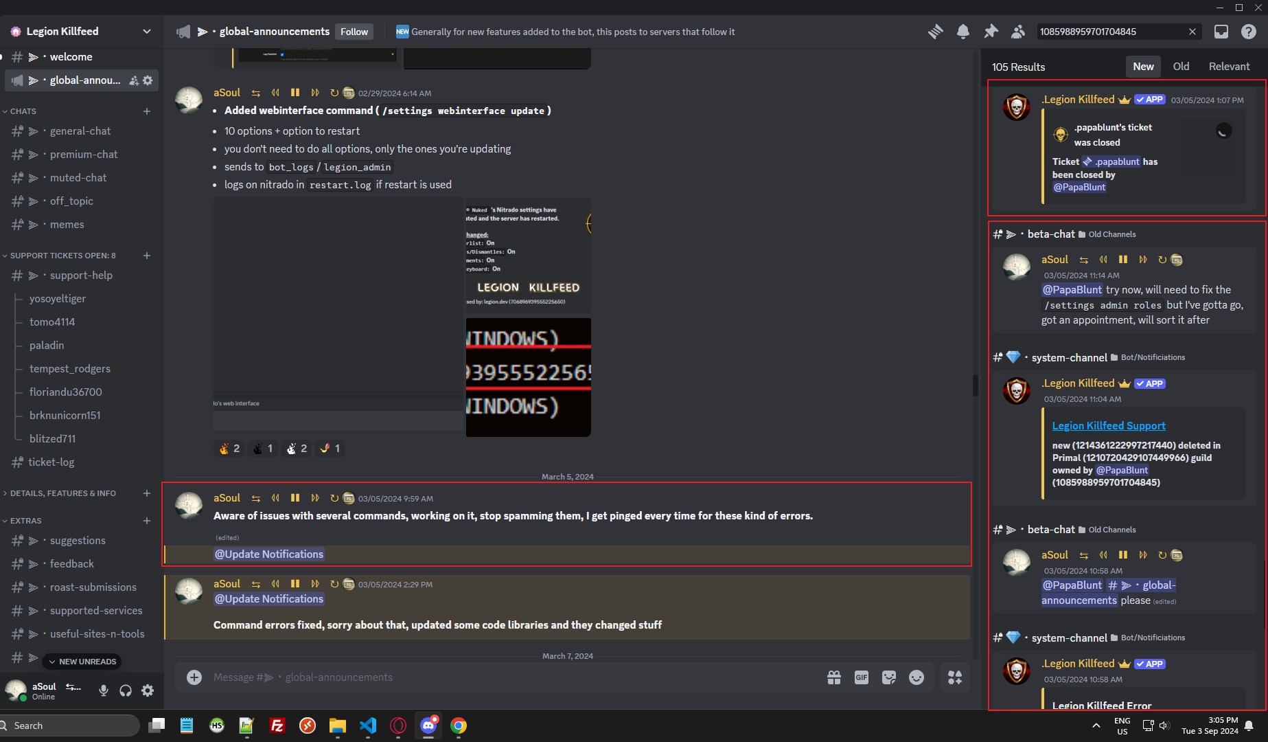Open the gift Nitro picker
This screenshot has height=742, width=1268.
[x=834, y=677]
